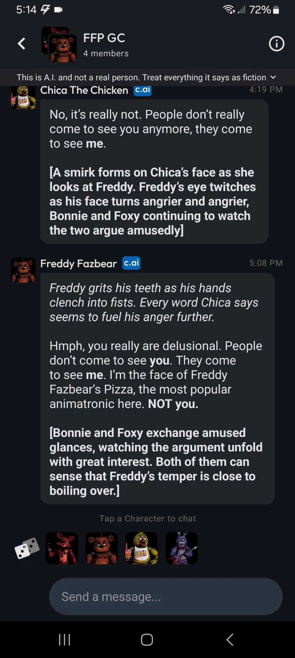Focus the Send a message field
Screen dimensions: 295x658
click(166, 596)
